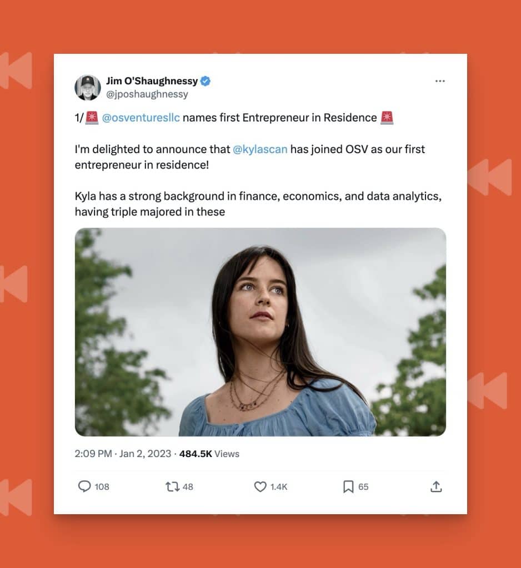Viewport: 521px width, 568px height.
Task: Click the @jposhaughnessy handle
Action: [147, 94]
